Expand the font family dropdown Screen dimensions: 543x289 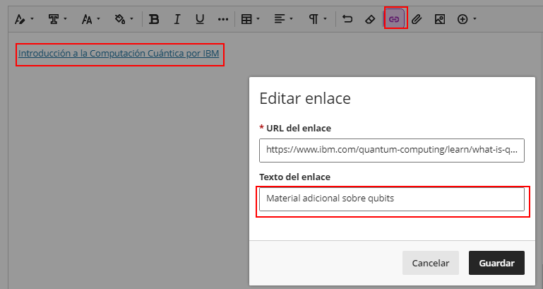(57, 19)
